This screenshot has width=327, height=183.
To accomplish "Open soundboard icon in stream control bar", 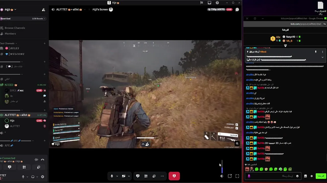I will pos(154,176).
